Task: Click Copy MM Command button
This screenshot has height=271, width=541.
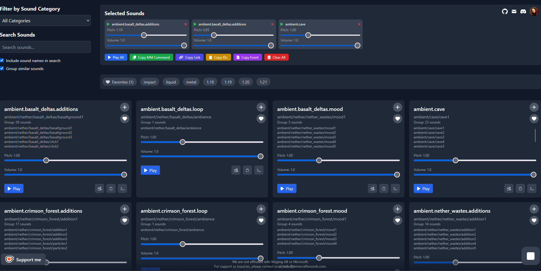Action: pyautogui.click(x=151, y=57)
